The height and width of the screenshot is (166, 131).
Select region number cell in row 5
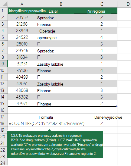click(x=102, y=37)
